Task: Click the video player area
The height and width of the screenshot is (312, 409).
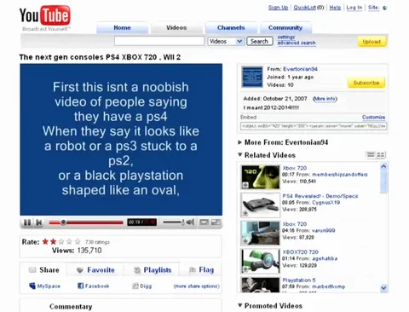Action: [121, 140]
